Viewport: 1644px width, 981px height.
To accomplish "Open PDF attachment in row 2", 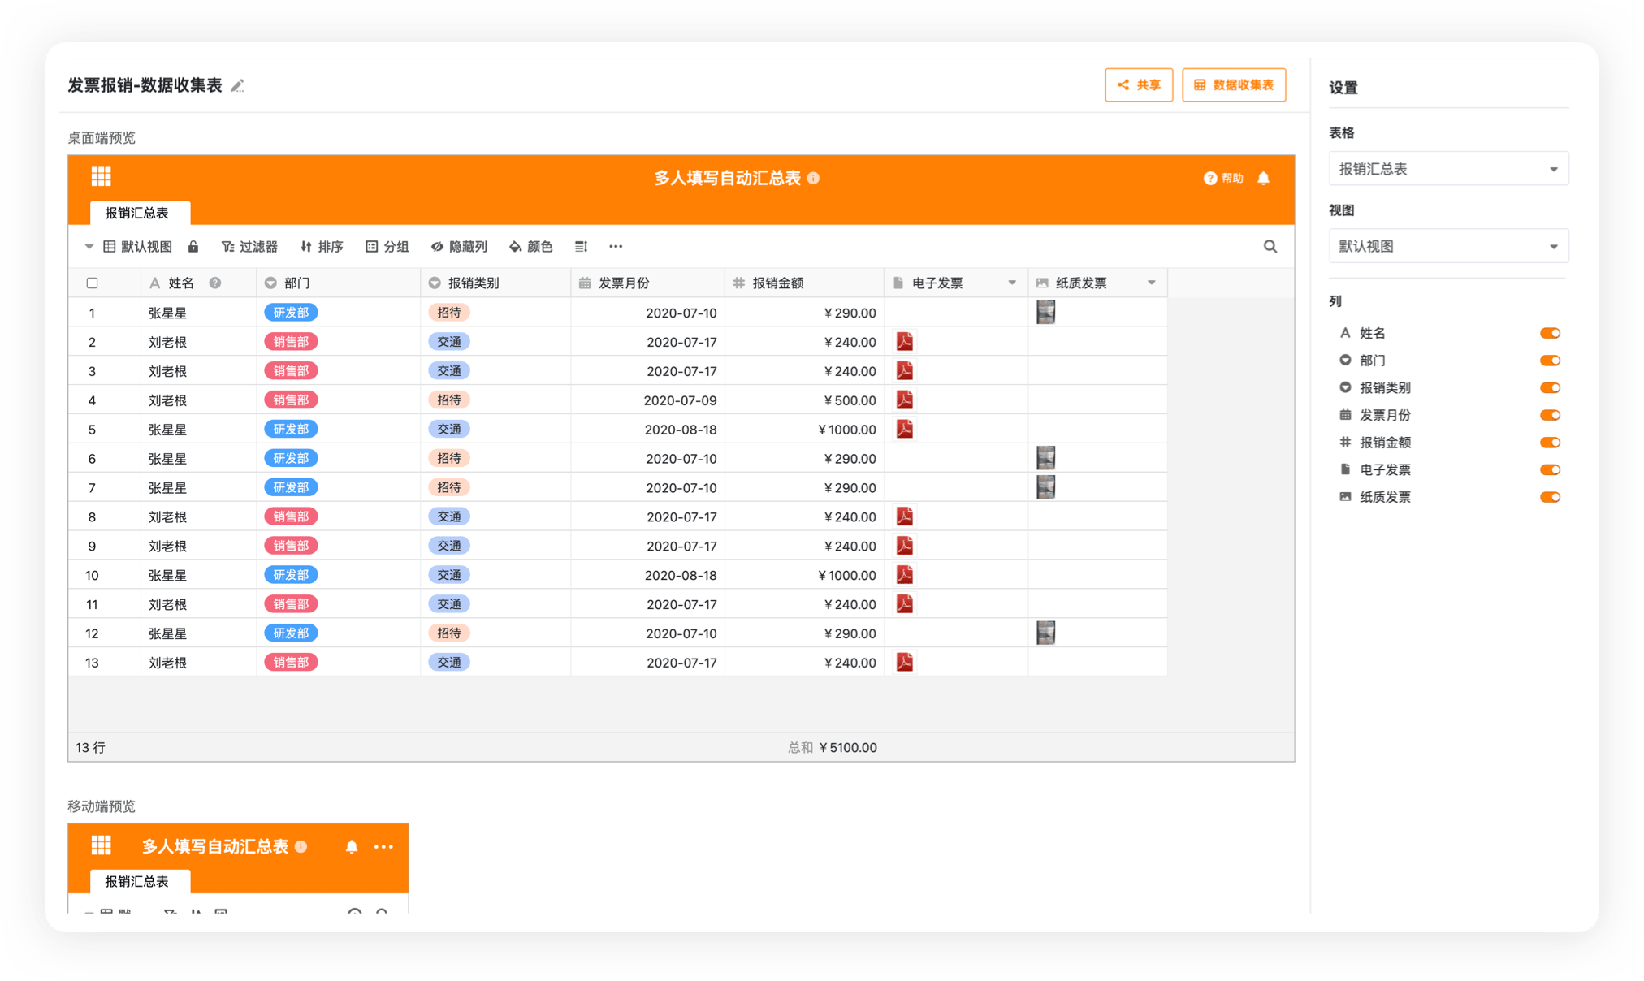I will 904,342.
